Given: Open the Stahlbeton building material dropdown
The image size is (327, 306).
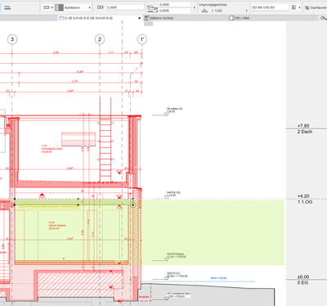Looking at the screenshot, I should 89,7.
